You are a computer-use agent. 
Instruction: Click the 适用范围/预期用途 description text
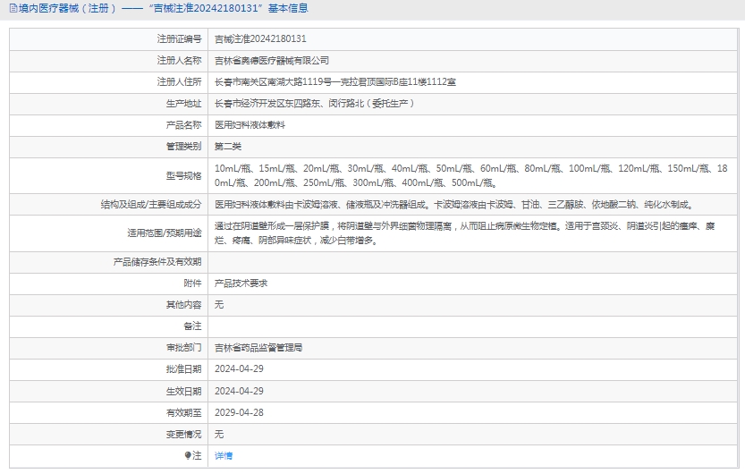465,233
